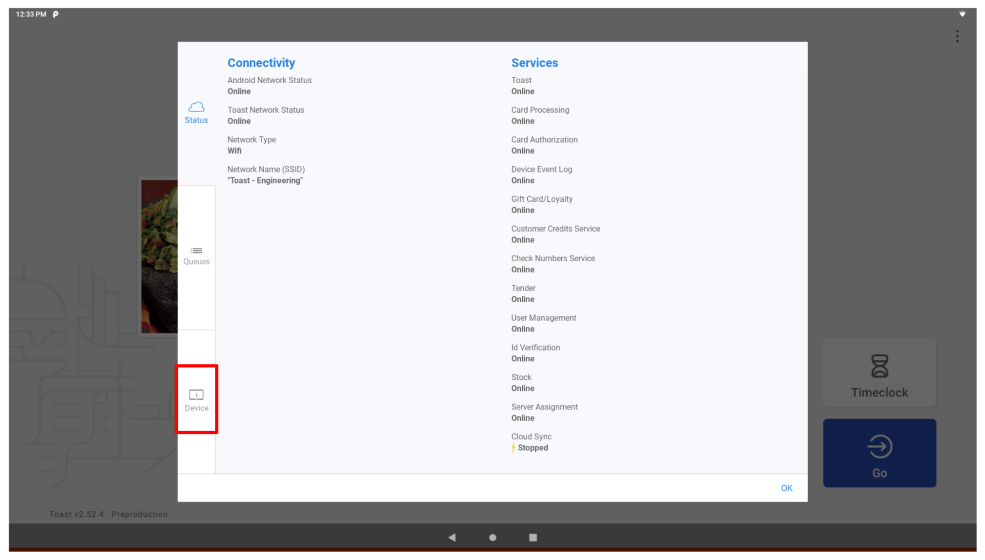985x560 pixels.
Task: Open the Queues list icon
Action: [196, 249]
